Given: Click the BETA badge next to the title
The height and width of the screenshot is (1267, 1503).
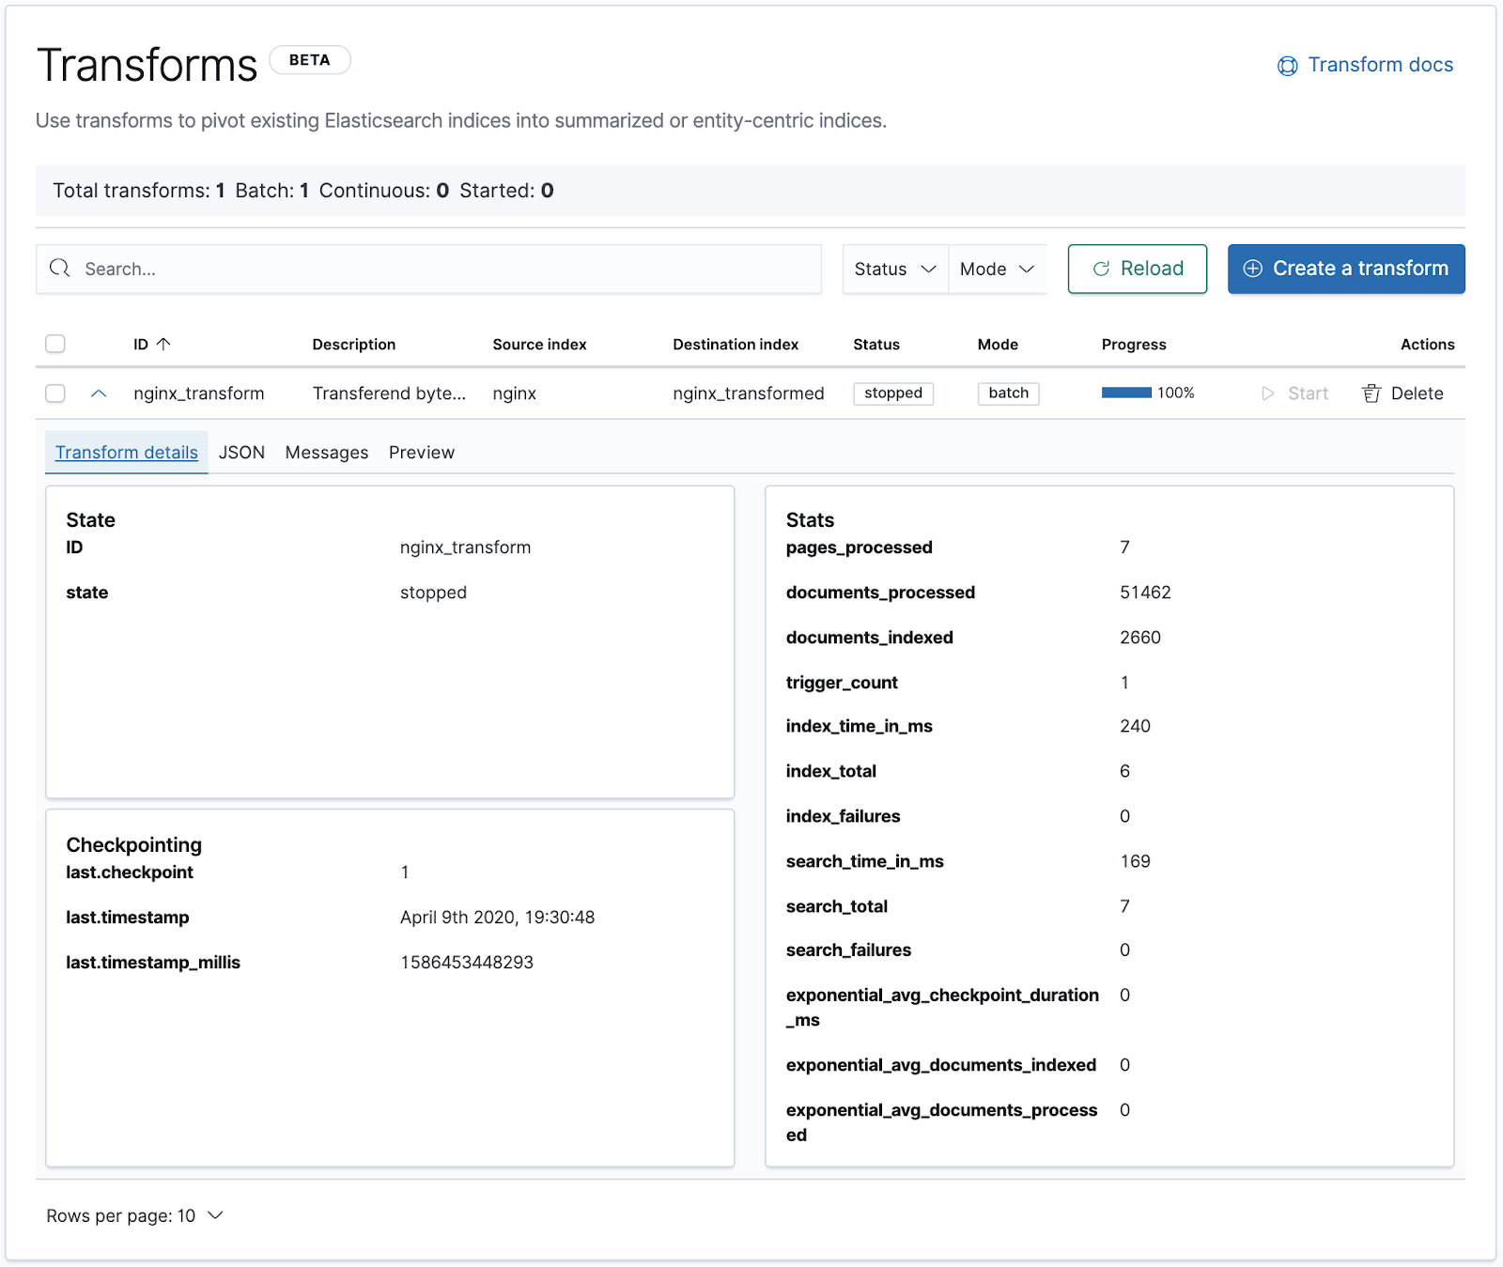Looking at the screenshot, I should coord(310,60).
